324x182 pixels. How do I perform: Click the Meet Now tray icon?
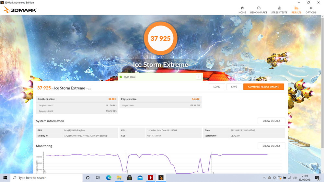(275, 178)
